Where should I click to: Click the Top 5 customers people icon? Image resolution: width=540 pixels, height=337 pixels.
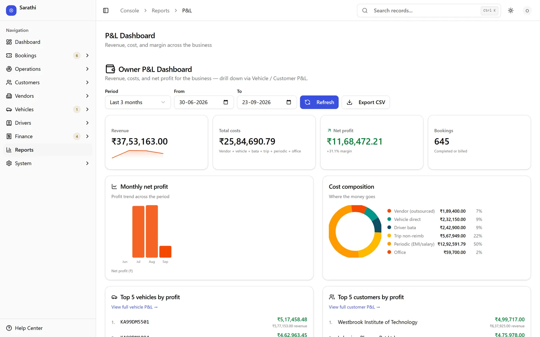[x=332, y=297]
